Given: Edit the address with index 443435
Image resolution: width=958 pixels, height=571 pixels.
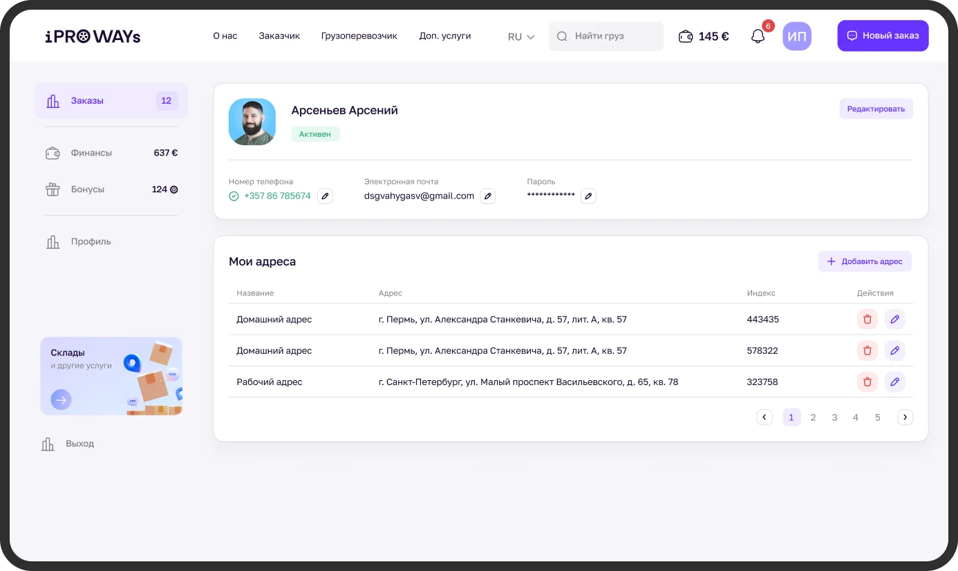Looking at the screenshot, I should 894,319.
